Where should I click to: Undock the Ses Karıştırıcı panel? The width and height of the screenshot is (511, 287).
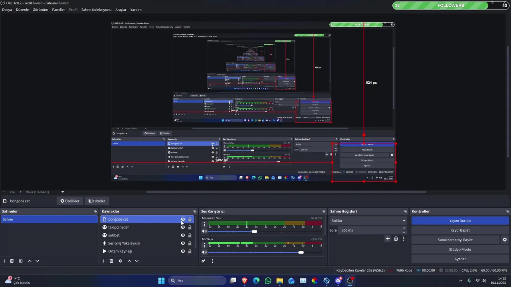pyautogui.click(x=324, y=211)
